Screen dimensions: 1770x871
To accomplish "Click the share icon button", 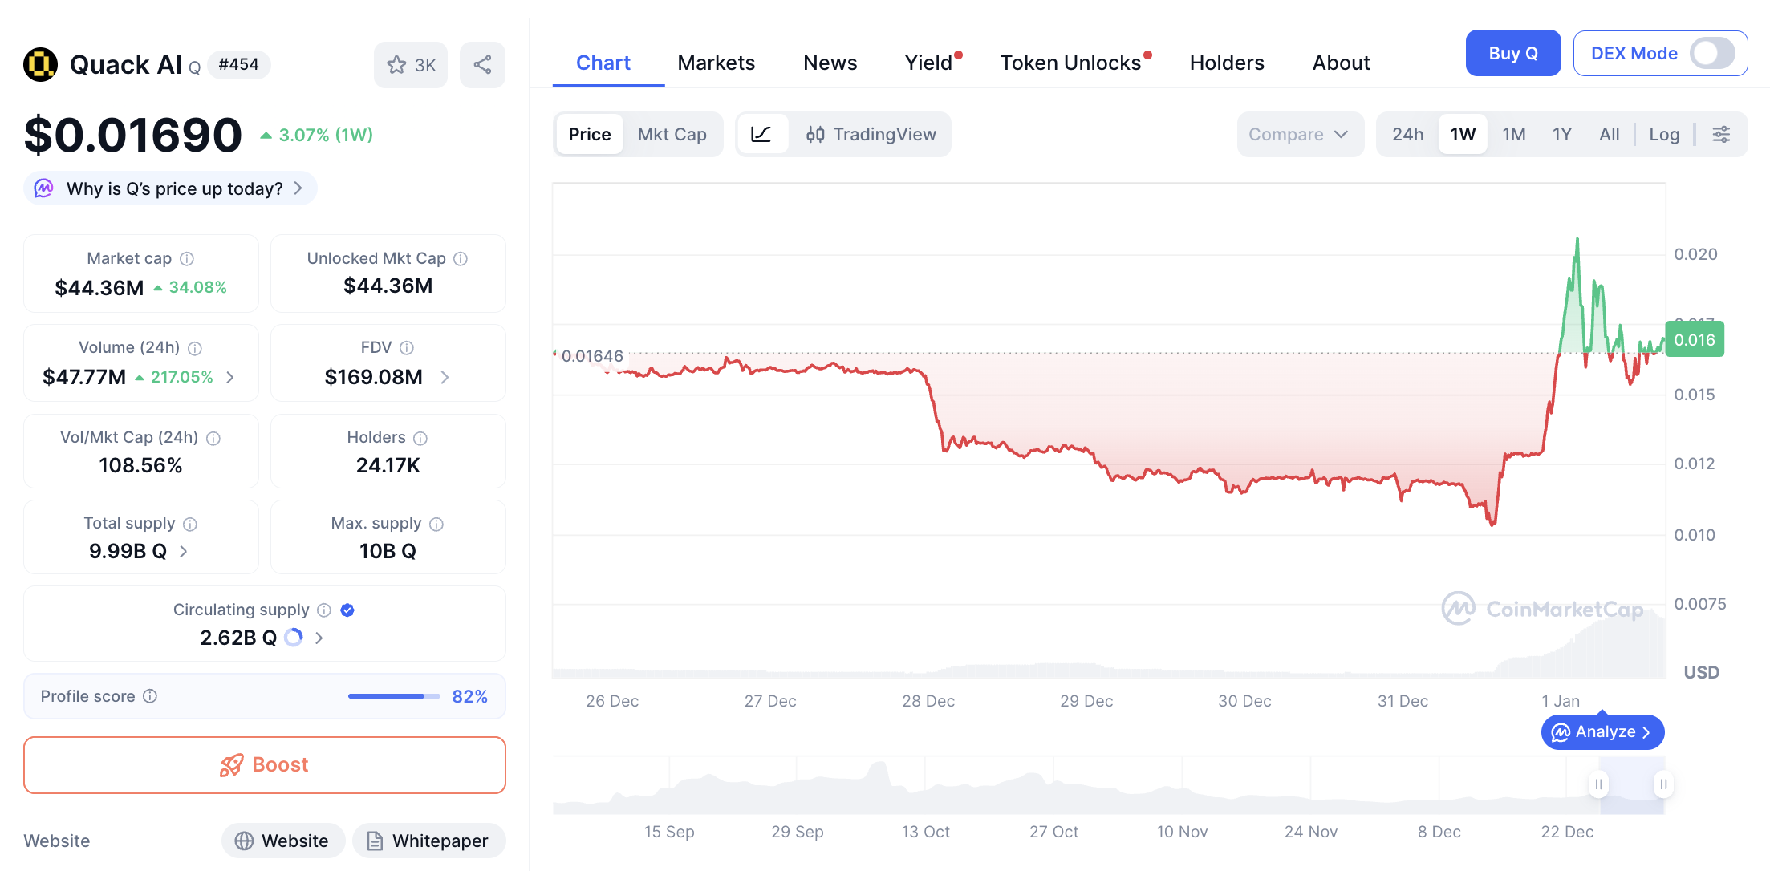I will tap(482, 65).
